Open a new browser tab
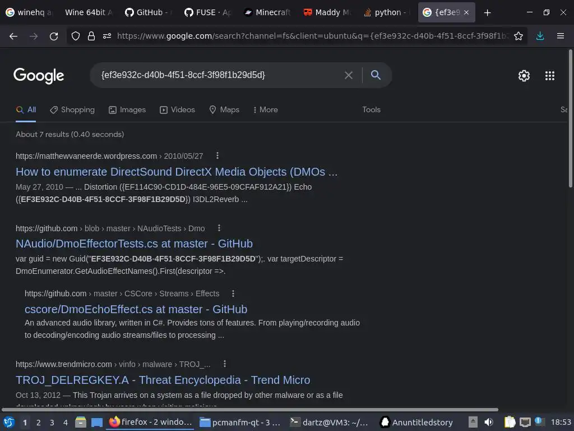The height and width of the screenshot is (431, 574). (x=487, y=12)
